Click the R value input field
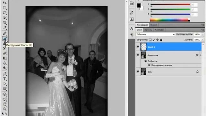The height and width of the screenshot is (116, 206). 194,5
